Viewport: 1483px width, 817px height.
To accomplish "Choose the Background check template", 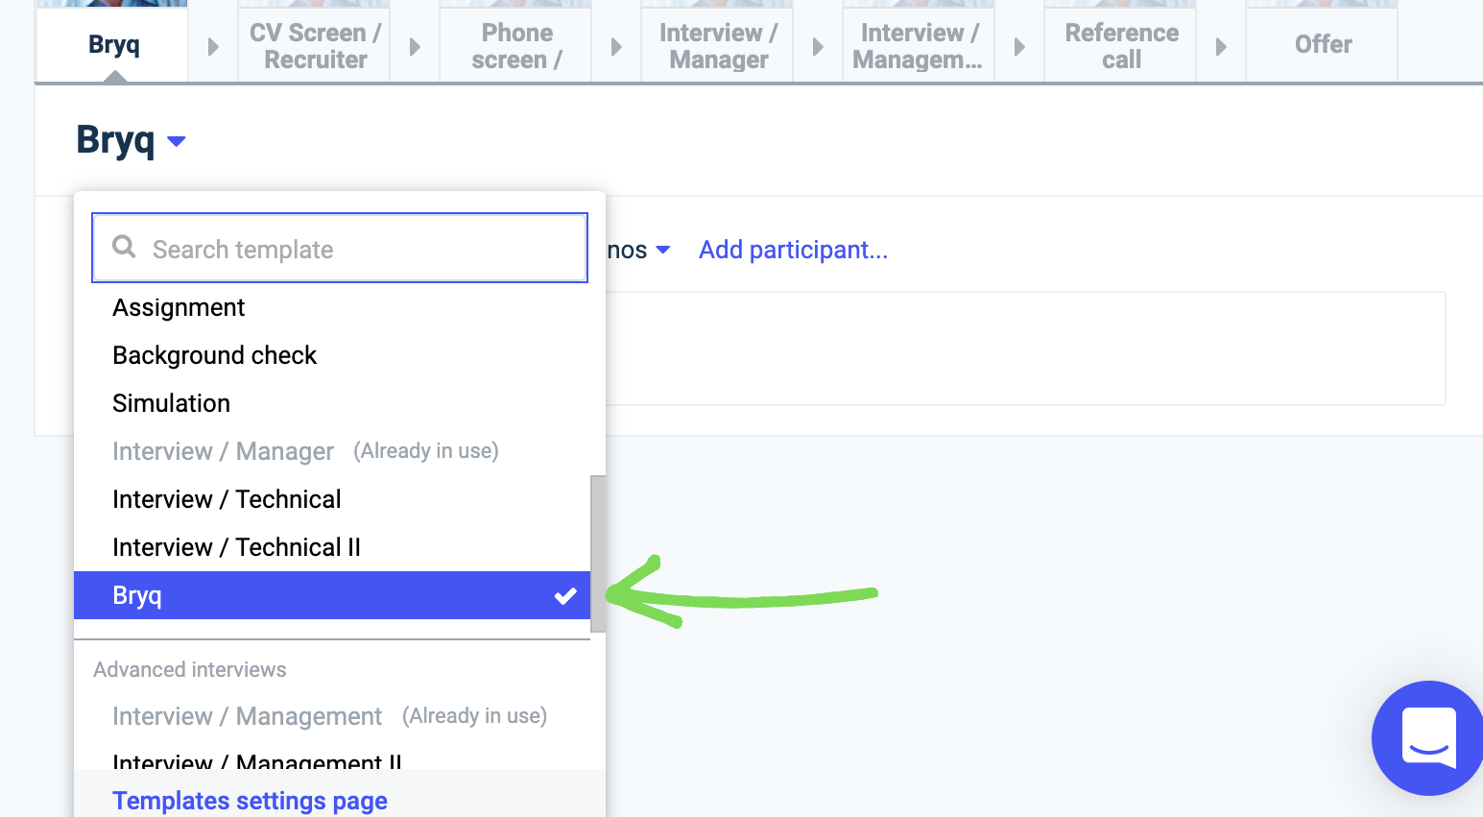I will [214, 355].
